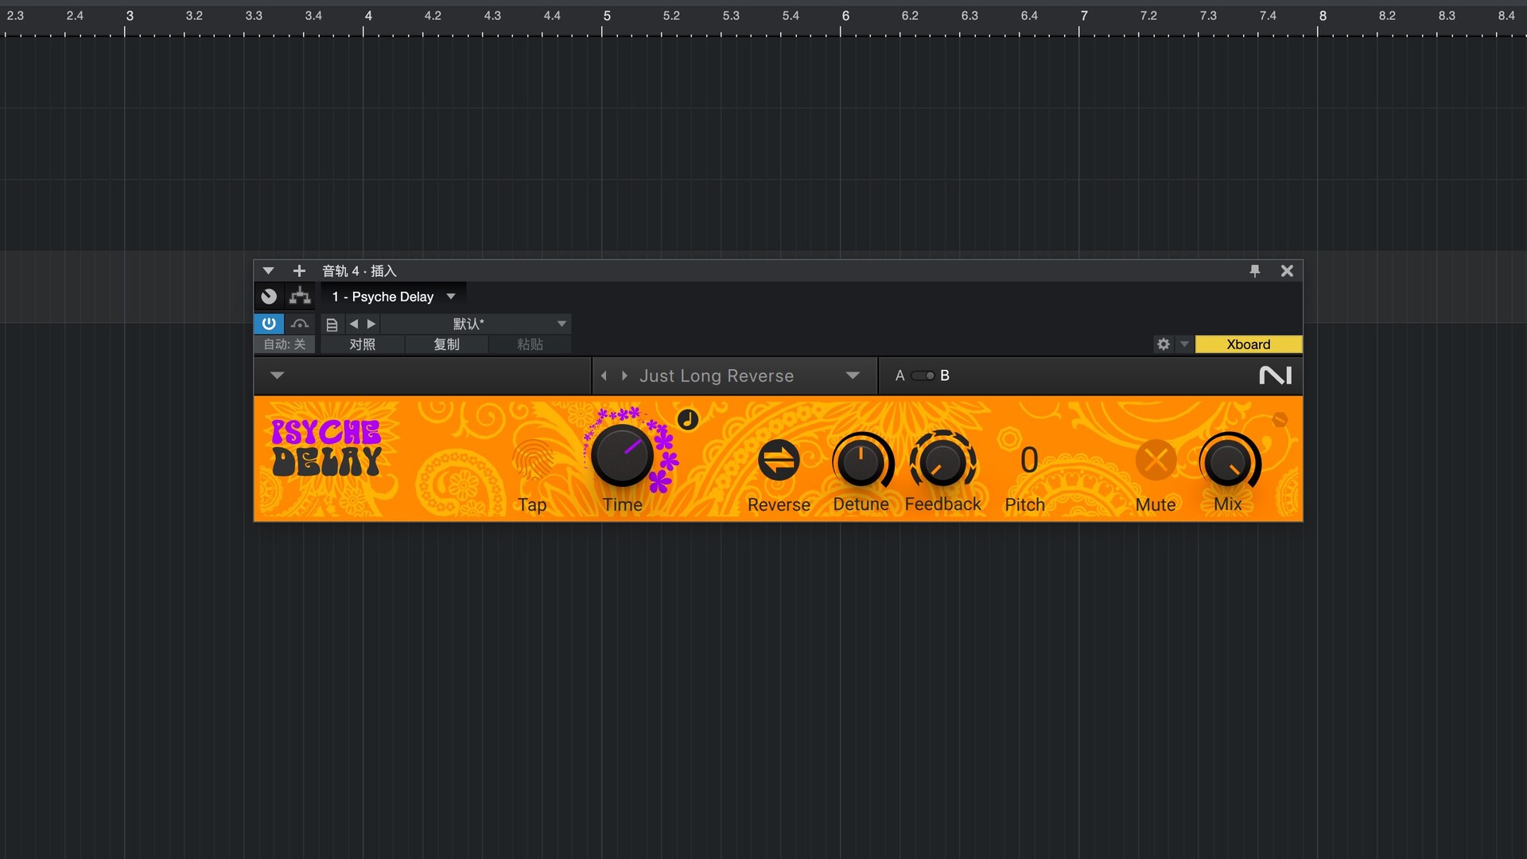Go to previous preset with left arrow
This screenshot has height=859, width=1527.
(x=604, y=375)
